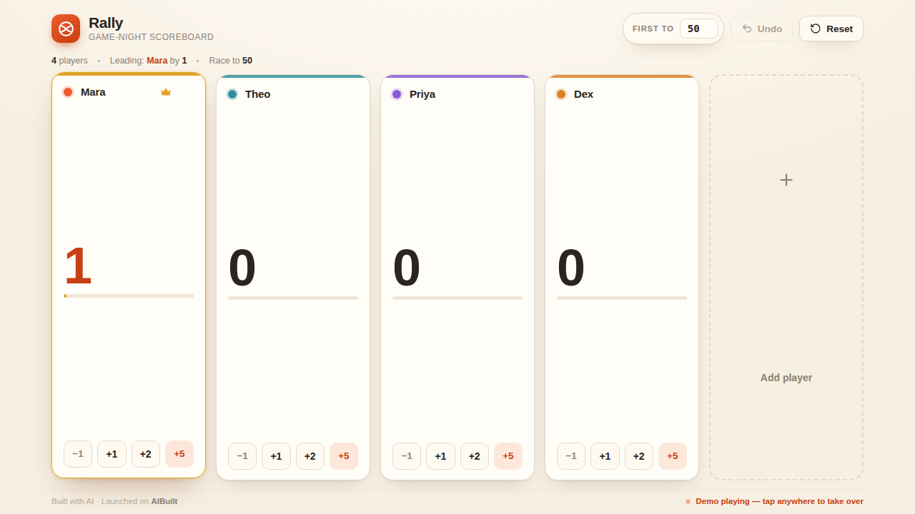915x514 pixels.
Task: Add 2 points to Mara
Action: pos(146,454)
